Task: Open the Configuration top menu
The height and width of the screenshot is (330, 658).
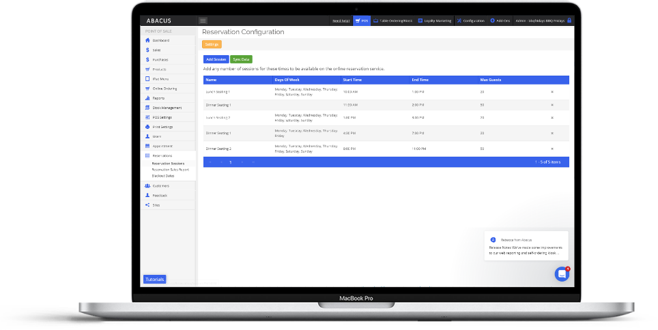Action: pos(470,20)
